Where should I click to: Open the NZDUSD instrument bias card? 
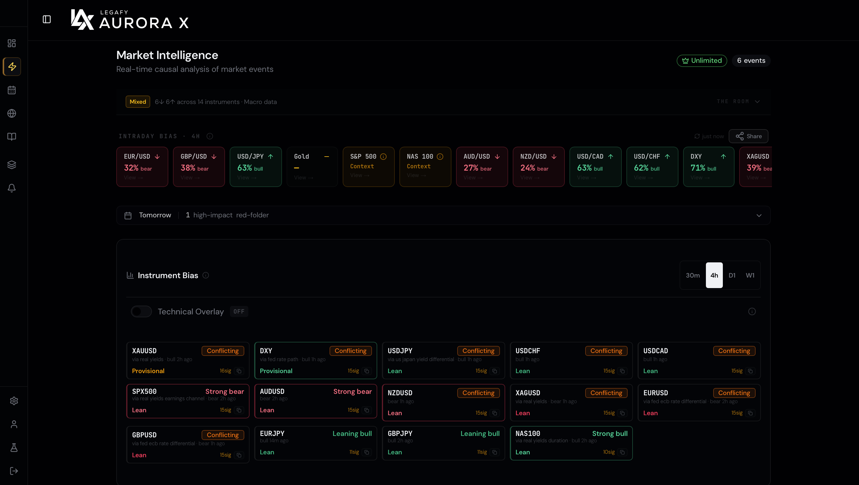coord(443,403)
